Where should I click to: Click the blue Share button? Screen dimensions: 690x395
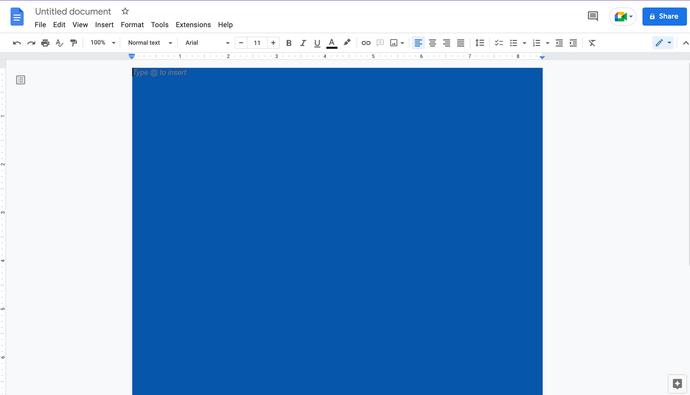pyautogui.click(x=664, y=17)
